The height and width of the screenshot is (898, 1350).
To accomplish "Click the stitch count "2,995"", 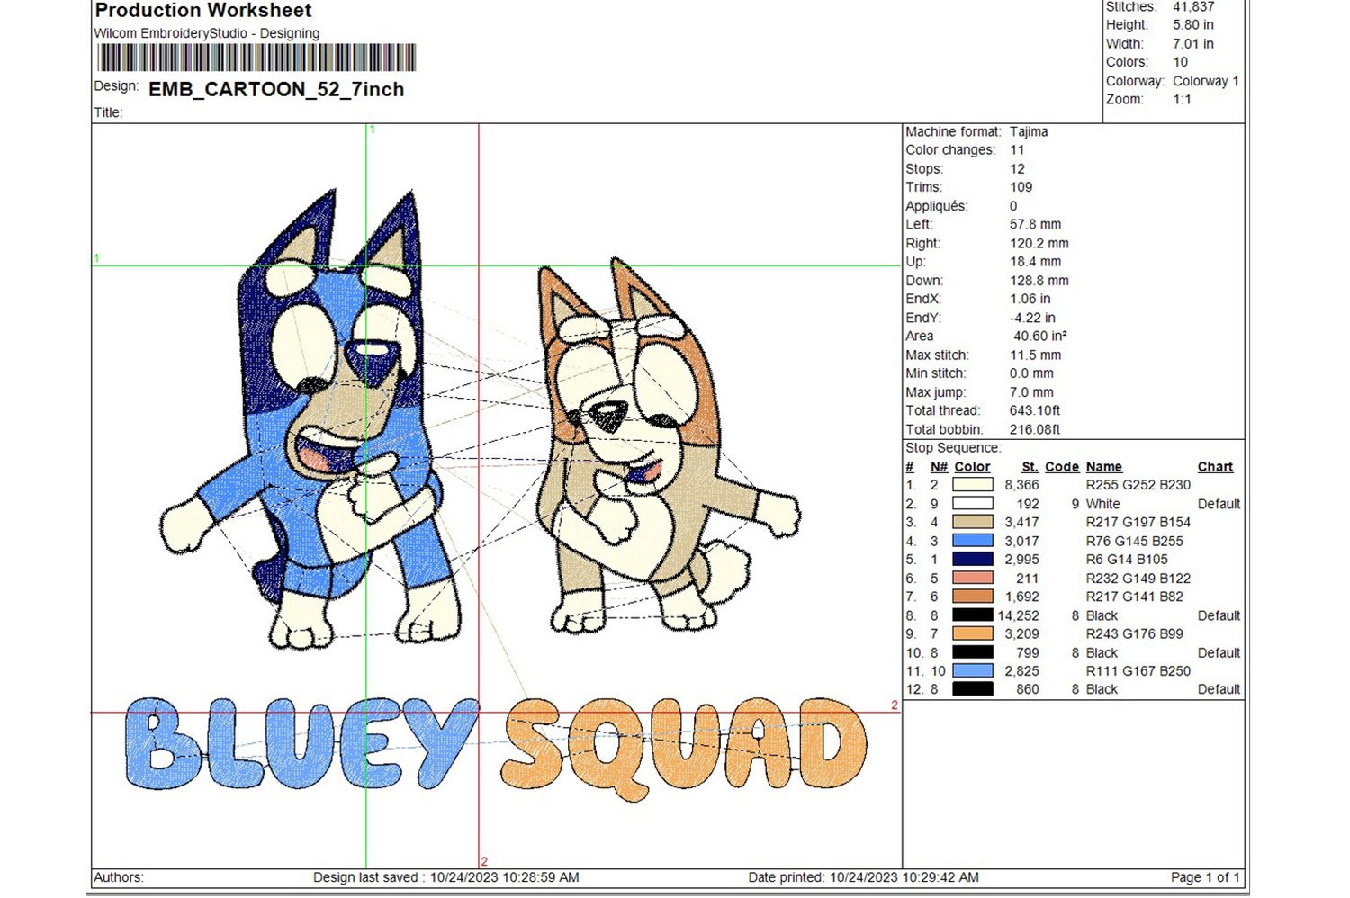I will (x=1021, y=560).
